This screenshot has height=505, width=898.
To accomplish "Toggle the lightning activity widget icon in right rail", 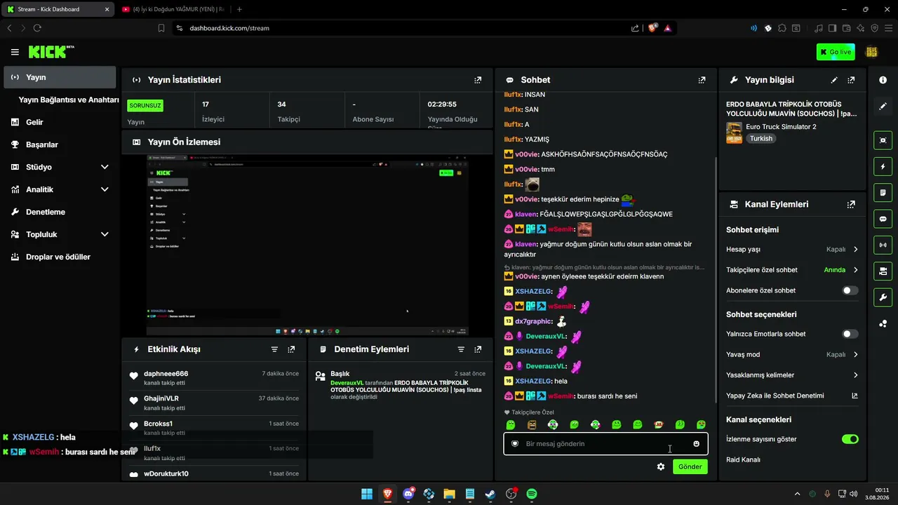I will pos(883,166).
